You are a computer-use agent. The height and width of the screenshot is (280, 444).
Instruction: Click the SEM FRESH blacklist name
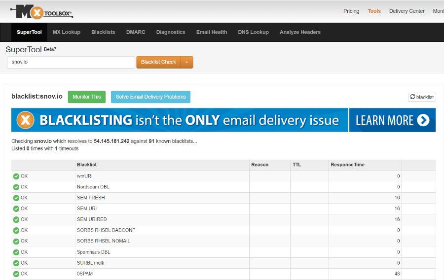tap(91, 198)
